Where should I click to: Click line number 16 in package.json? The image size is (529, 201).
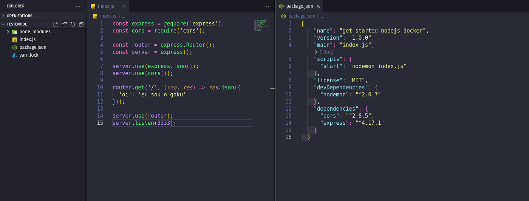(x=289, y=137)
